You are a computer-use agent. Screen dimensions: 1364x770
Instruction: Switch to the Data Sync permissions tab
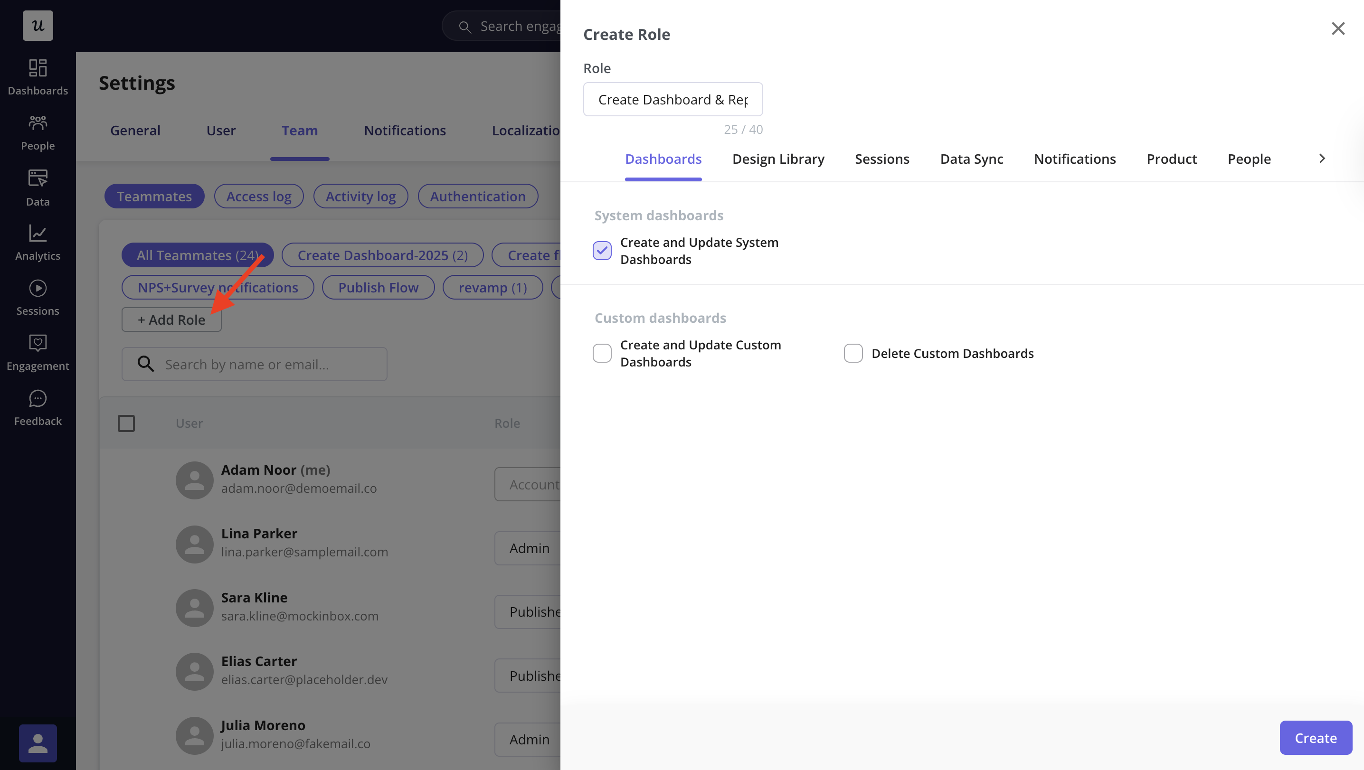click(x=971, y=159)
